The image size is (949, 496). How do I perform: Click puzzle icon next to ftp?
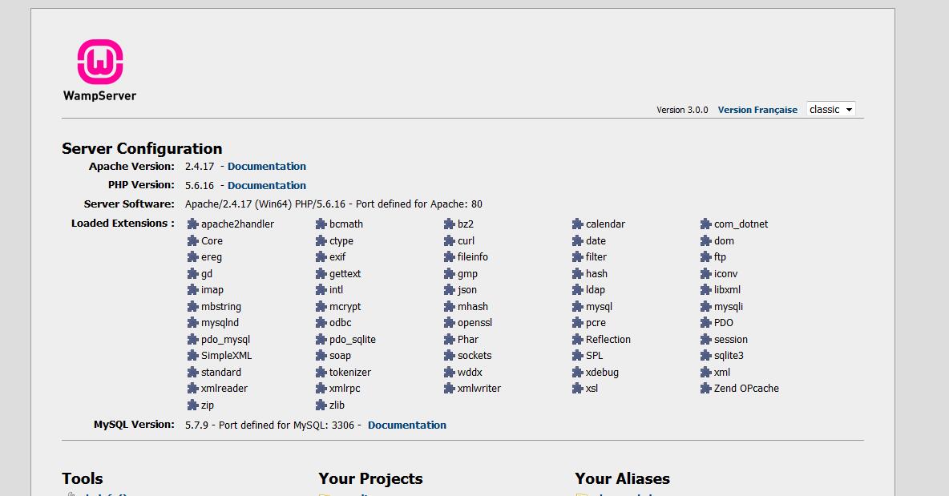click(706, 257)
